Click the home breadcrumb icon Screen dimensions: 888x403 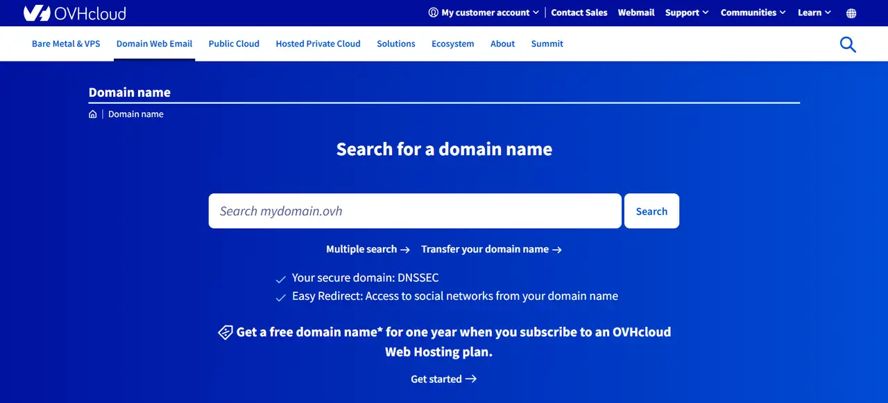(x=93, y=114)
